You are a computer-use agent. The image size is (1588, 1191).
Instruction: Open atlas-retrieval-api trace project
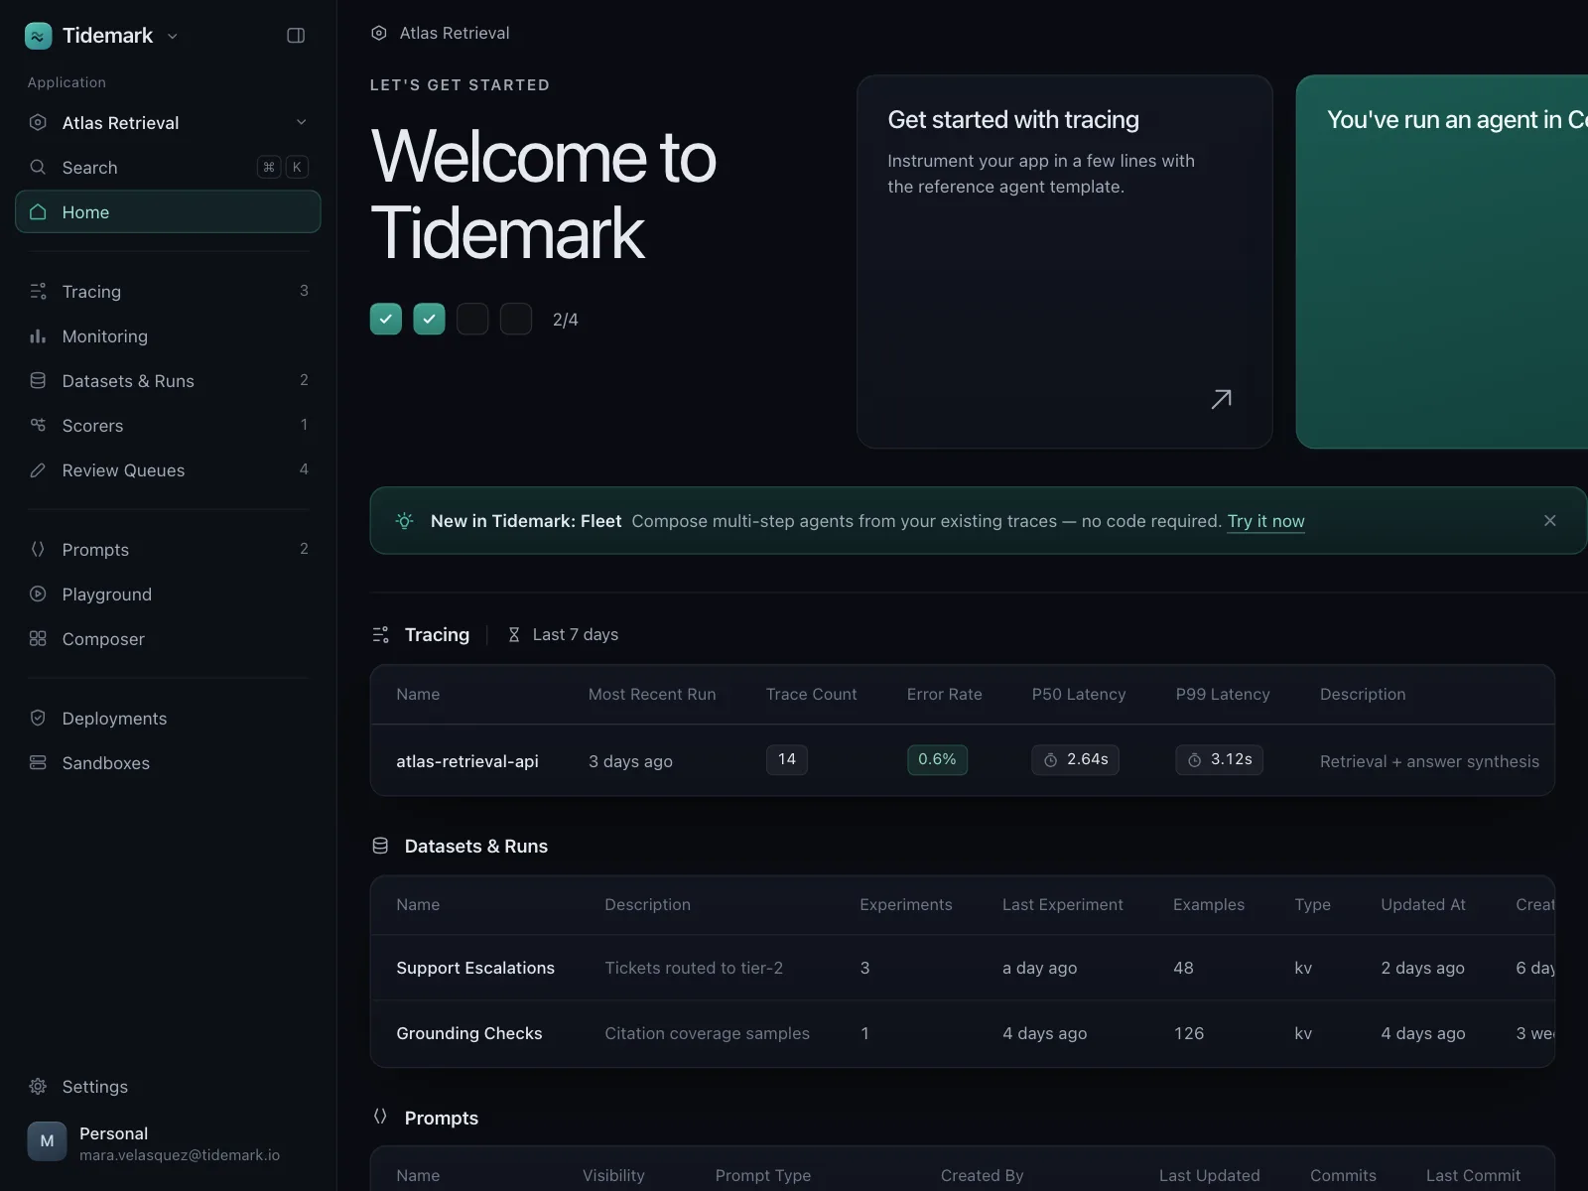[x=466, y=761]
